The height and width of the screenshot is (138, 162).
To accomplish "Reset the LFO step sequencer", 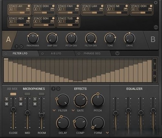I will click(155, 76).
